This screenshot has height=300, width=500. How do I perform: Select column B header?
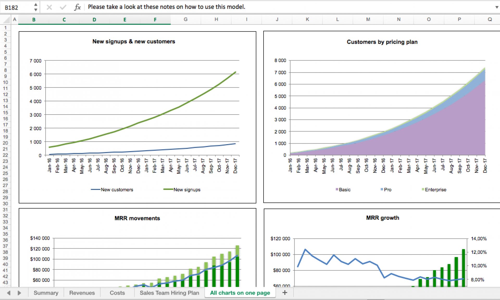click(x=34, y=19)
